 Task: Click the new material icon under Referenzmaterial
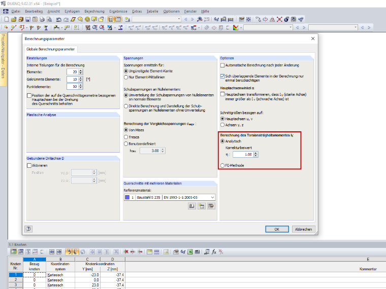201,206
